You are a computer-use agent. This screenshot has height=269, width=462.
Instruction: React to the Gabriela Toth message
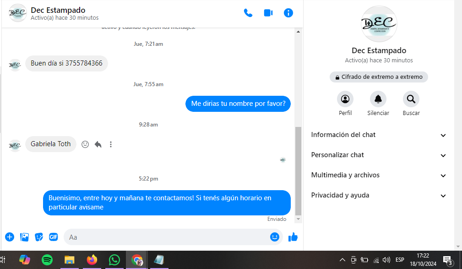tap(85, 144)
